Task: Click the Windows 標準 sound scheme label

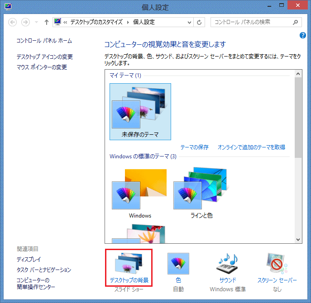Action: [x=228, y=289]
